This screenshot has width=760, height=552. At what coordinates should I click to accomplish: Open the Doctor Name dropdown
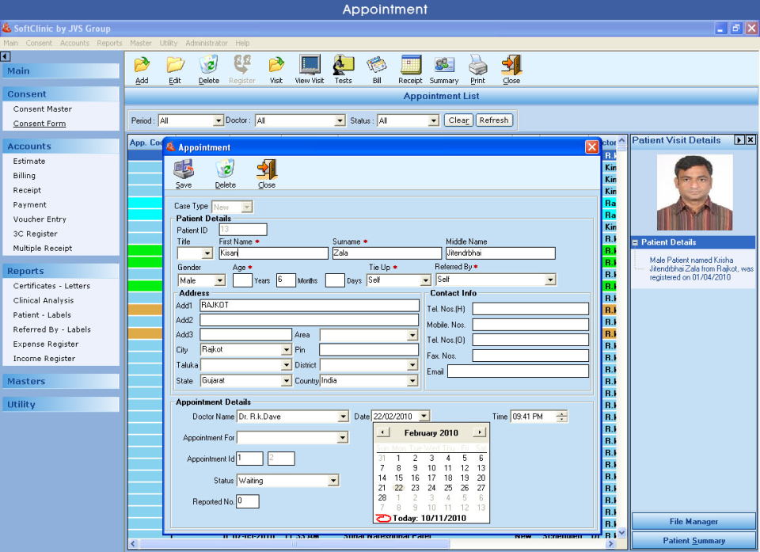pos(343,416)
